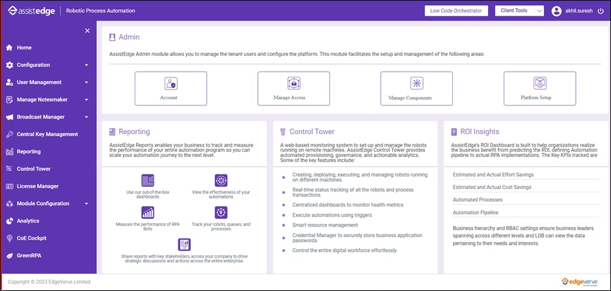Expand the Module Configuration submenu
Screen dimensions: 611x291
[x=87, y=204]
